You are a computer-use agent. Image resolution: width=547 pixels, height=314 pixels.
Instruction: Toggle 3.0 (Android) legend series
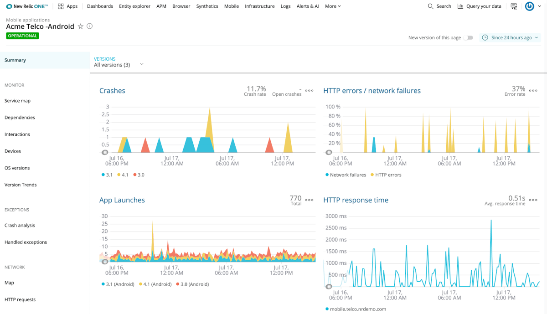click(192, 284)
